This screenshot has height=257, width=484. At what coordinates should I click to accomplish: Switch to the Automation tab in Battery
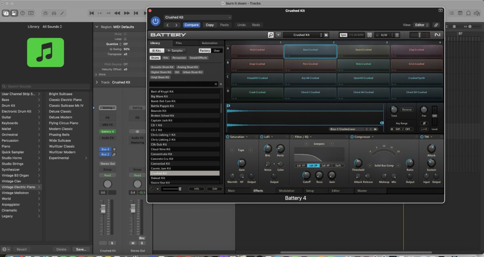pos(210,43)
